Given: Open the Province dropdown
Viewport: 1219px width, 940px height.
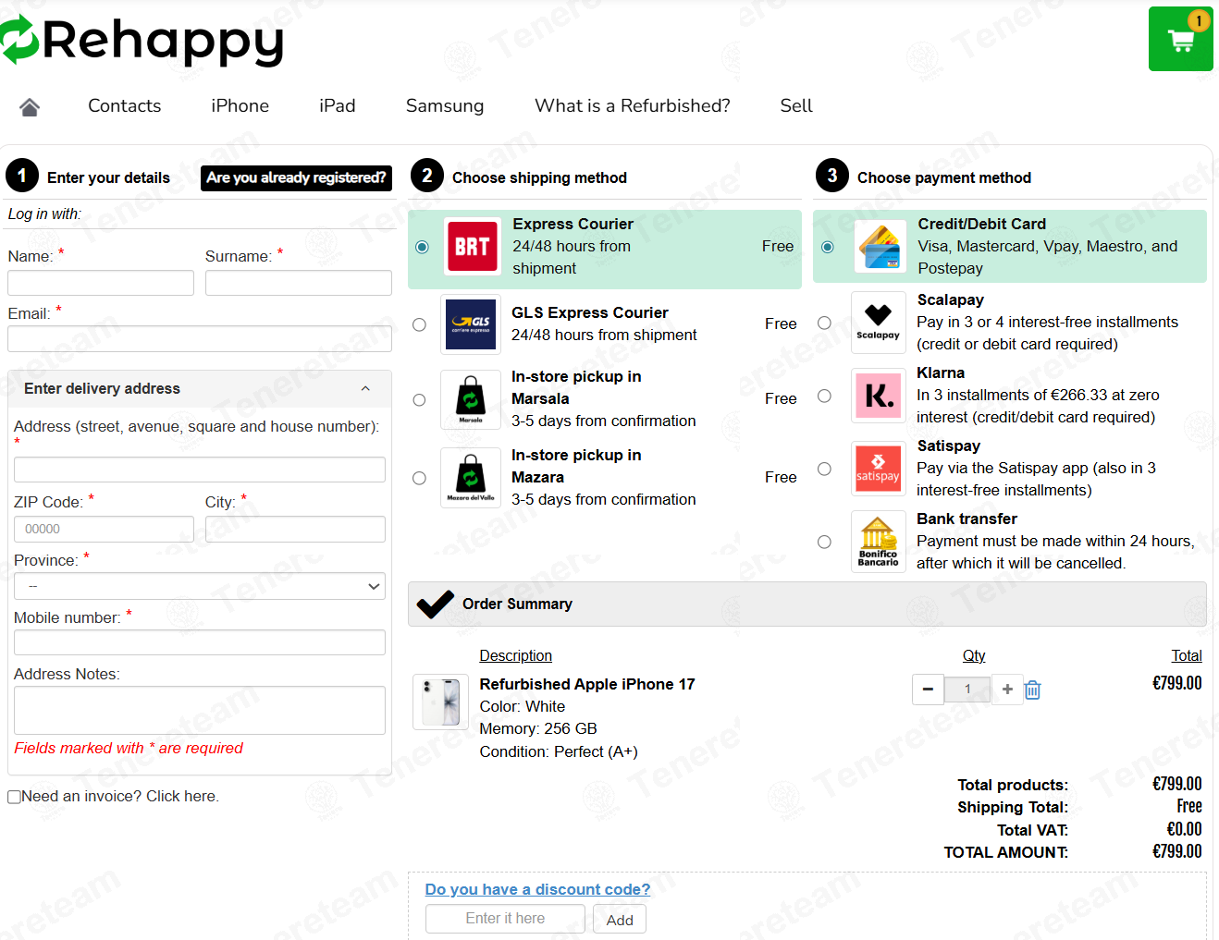Looking at the screenshot, I should click(200, 586).
